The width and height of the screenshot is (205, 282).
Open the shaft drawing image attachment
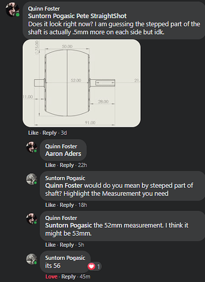[x=82, y=83]
